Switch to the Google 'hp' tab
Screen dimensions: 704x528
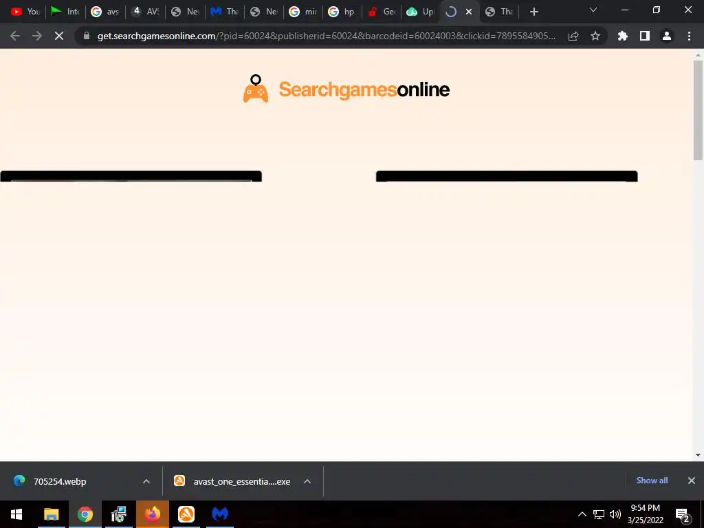tap(342, 12)
